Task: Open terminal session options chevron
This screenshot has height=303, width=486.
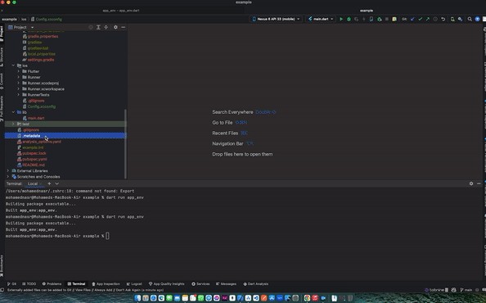Action: pos(56,183)
